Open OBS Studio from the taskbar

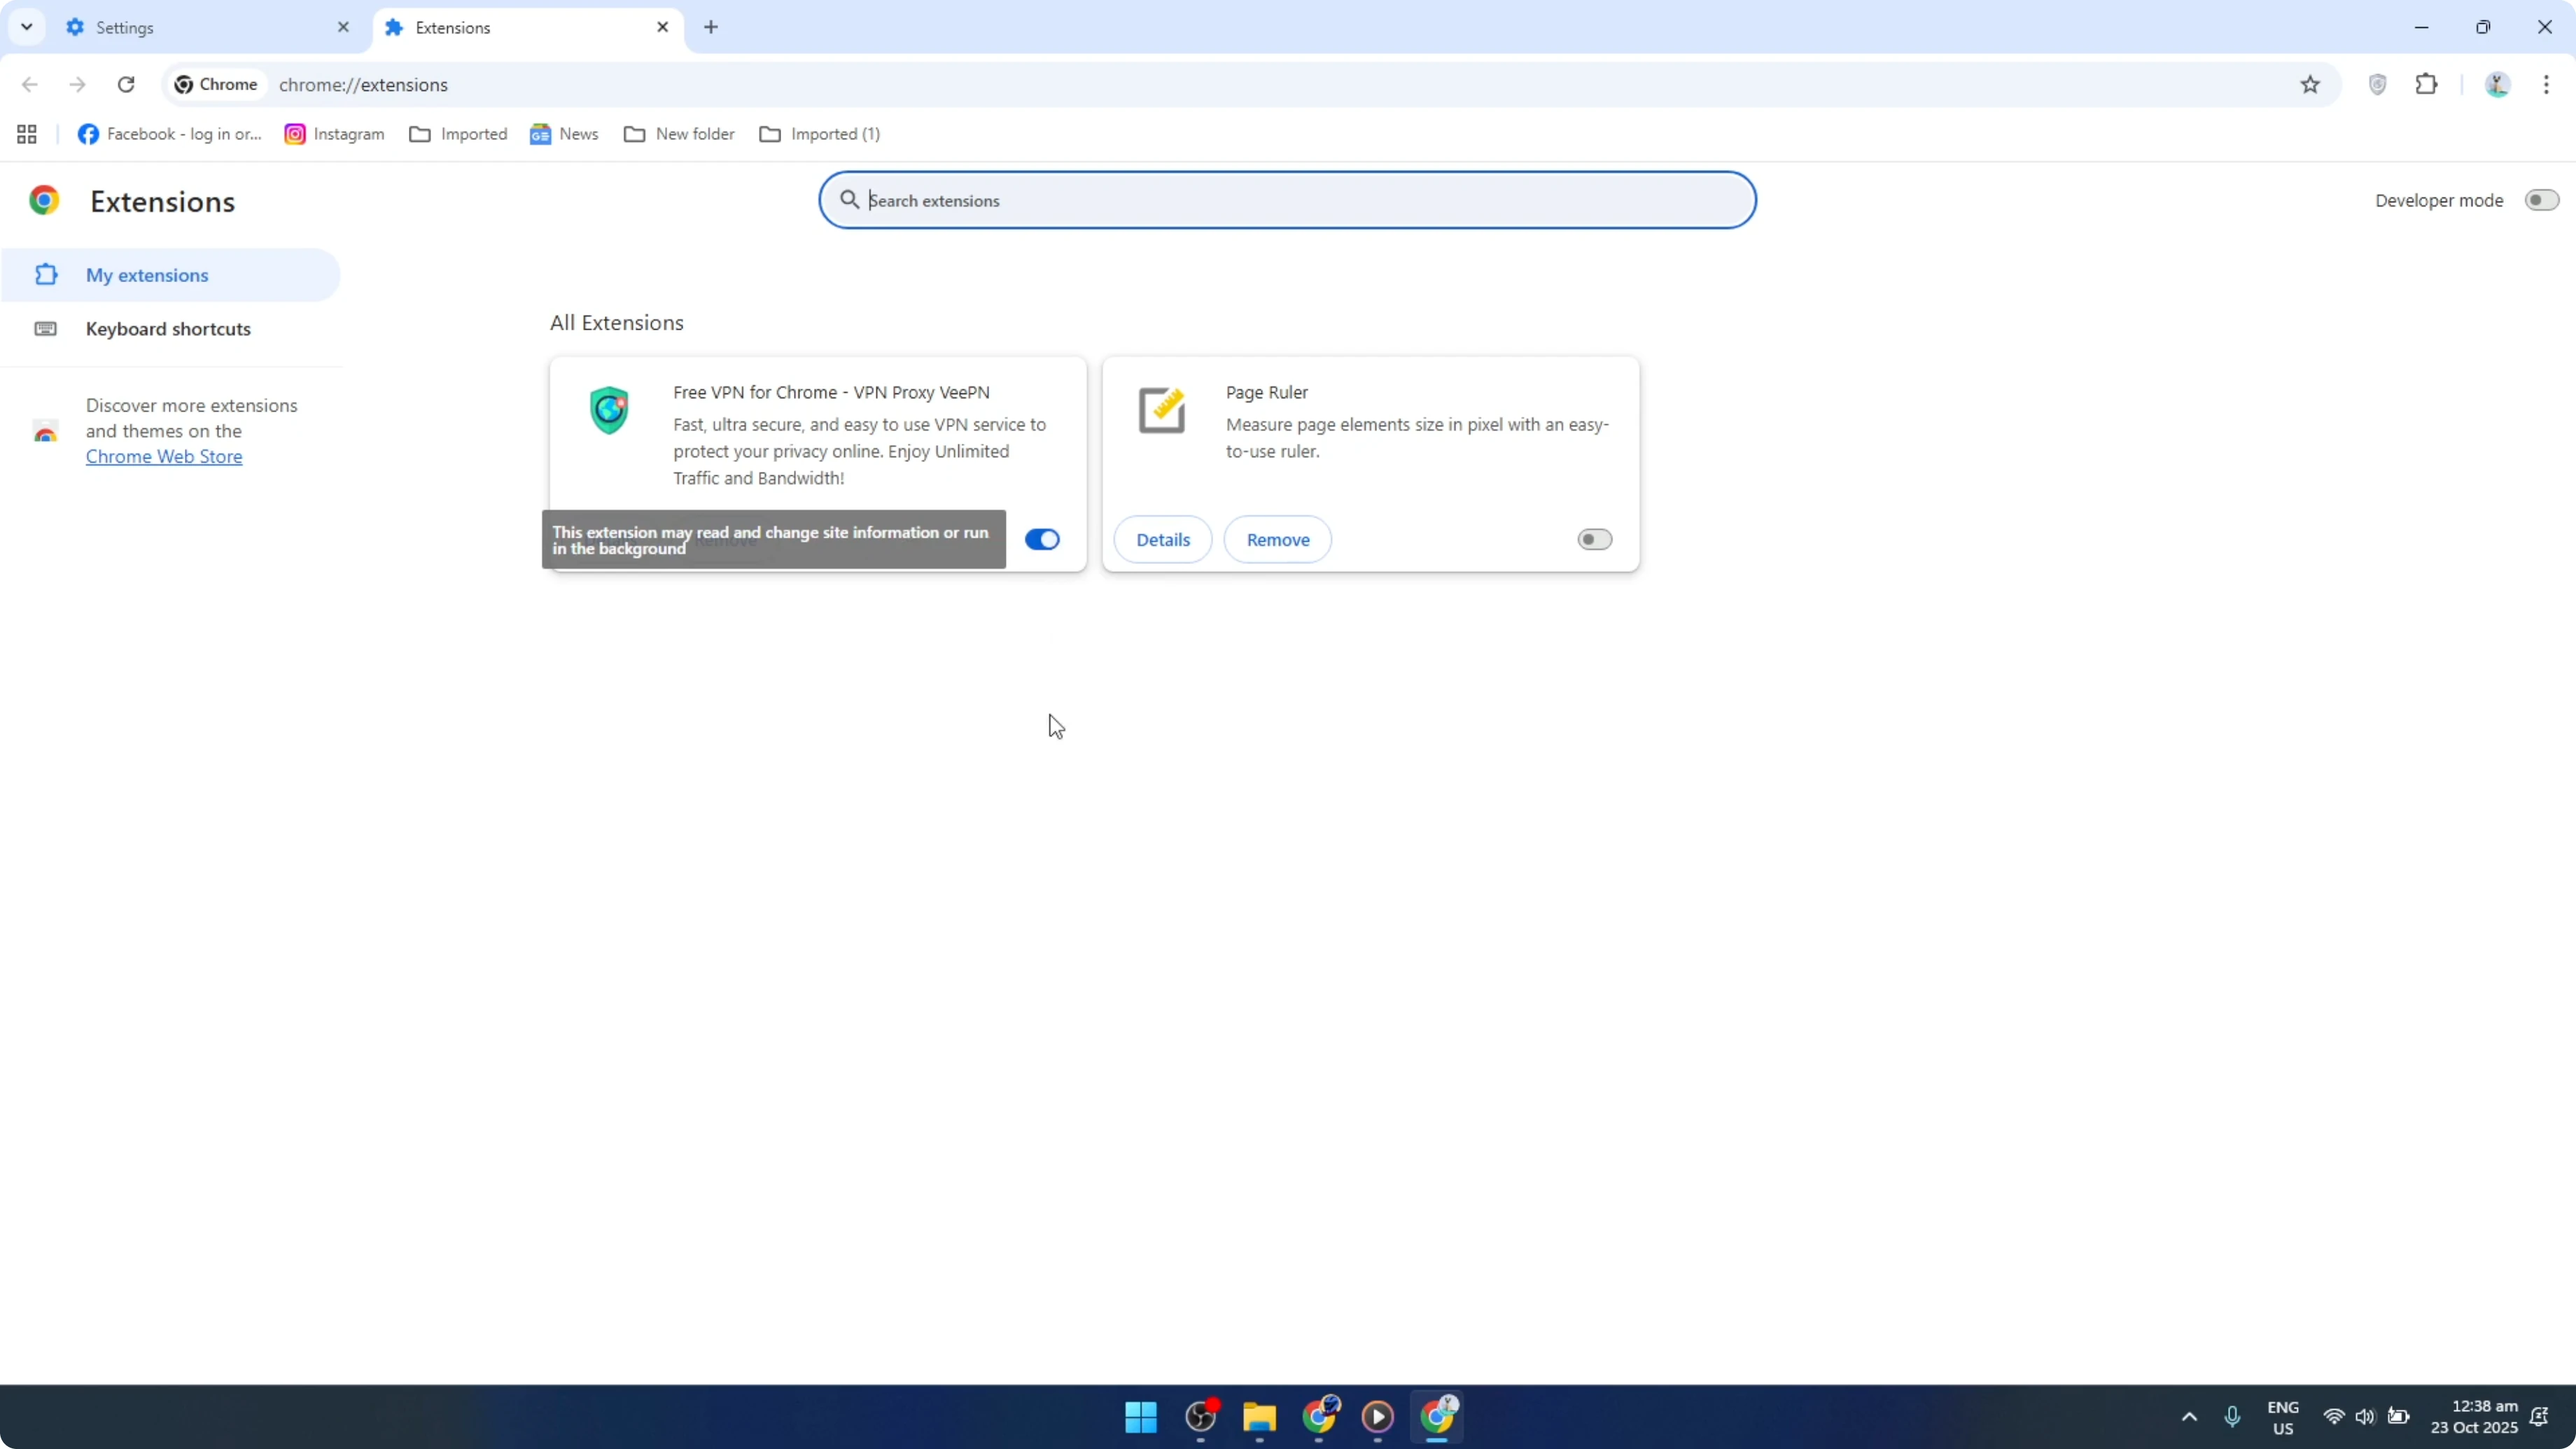pos(1200,1417)
